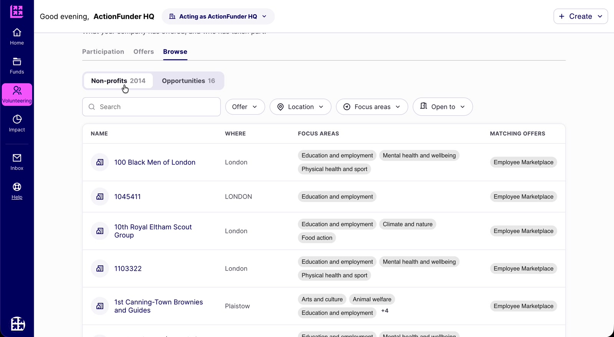Image resolution: width=614 pixels, height=337 pixels.
Task: Click the organisation icon for 1045411
Action: [100, 197]
